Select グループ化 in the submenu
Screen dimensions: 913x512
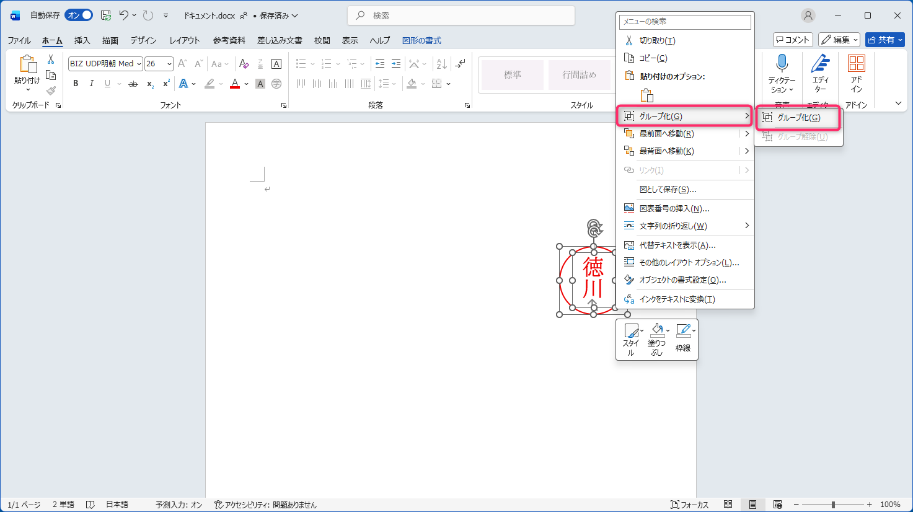(798, 118)
